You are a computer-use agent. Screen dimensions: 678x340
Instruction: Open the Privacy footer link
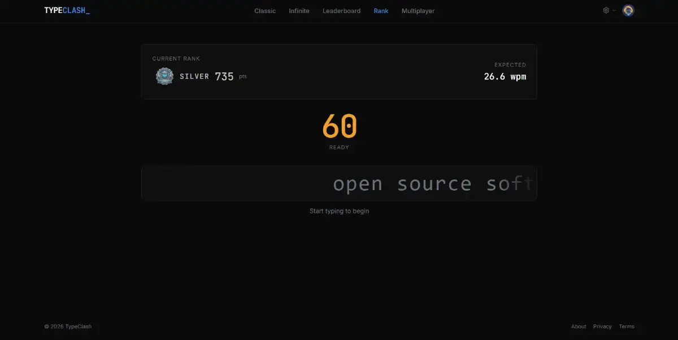(x=602, y=326)
